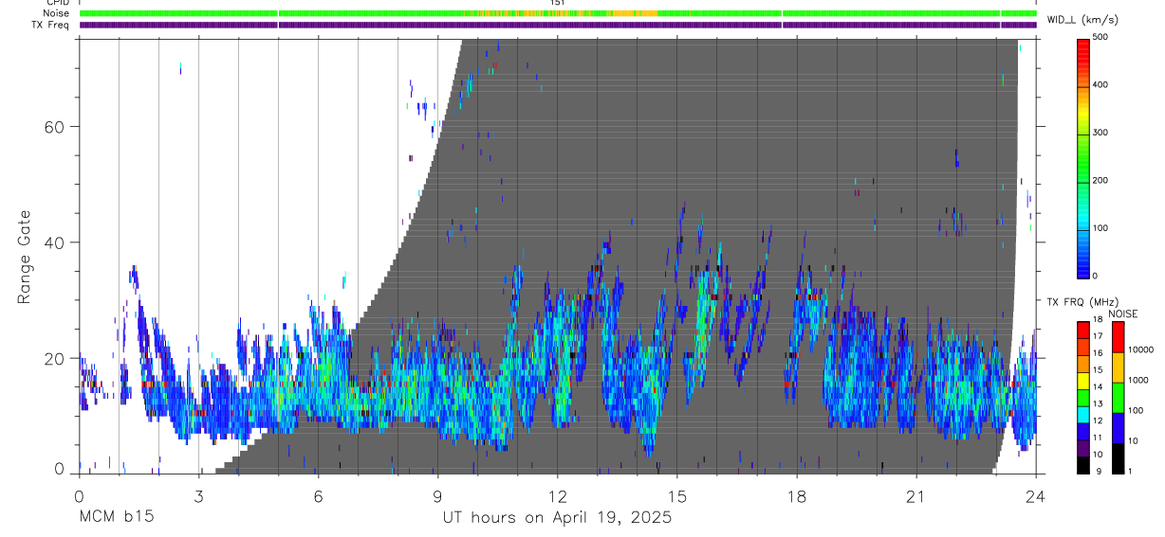Click the 200 tick on the width colorbar
Image resolution: width=1165 pixels, height=537 pixels.
click(1100, 180)
